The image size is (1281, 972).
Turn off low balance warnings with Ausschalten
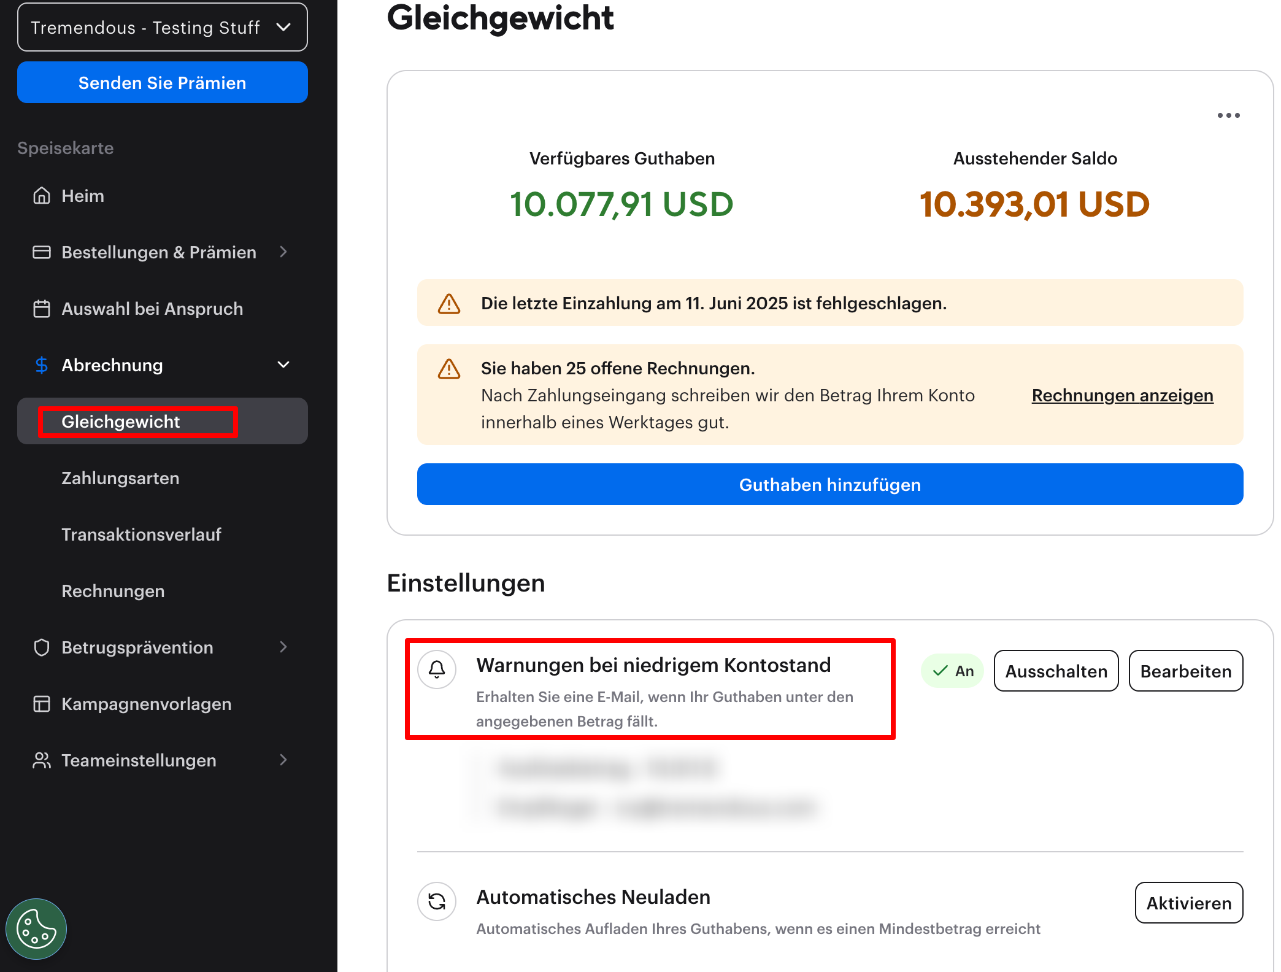(x=1056, y=671)
